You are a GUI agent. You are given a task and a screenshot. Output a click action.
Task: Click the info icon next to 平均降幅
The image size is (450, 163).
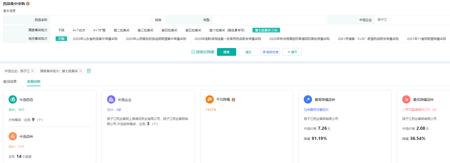coord(233,100)
